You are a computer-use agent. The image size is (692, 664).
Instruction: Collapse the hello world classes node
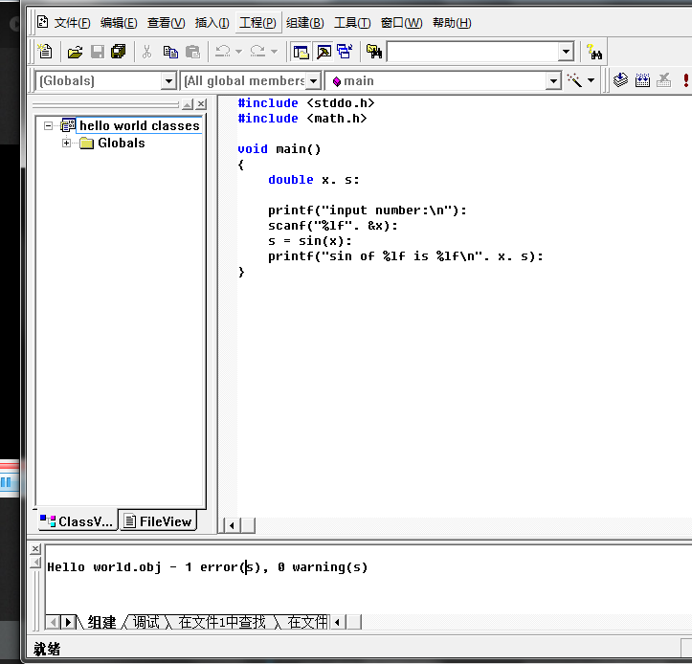pos(48,125)
